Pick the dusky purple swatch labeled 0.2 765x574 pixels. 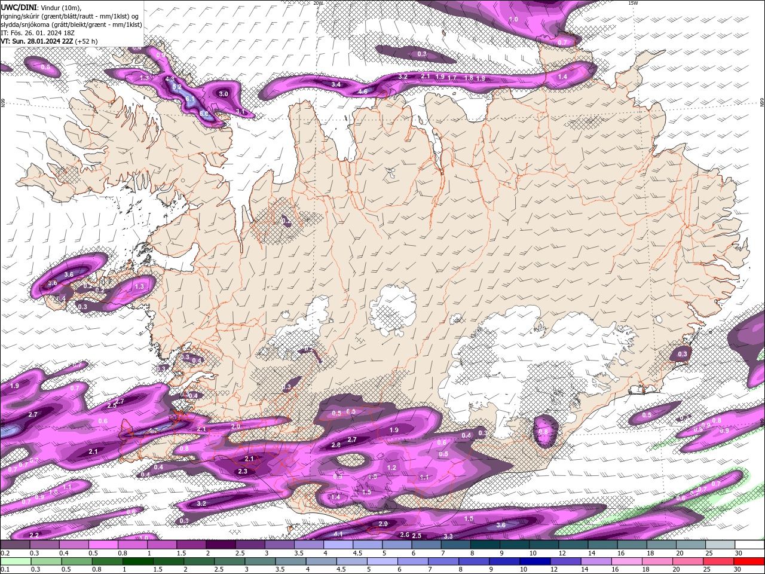click(x=15, y=545)
